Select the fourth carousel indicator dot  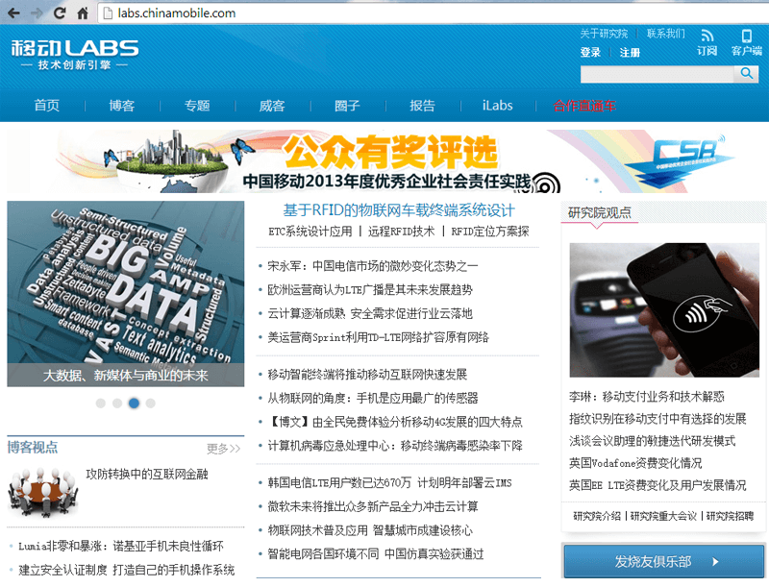tap(150, 404)
